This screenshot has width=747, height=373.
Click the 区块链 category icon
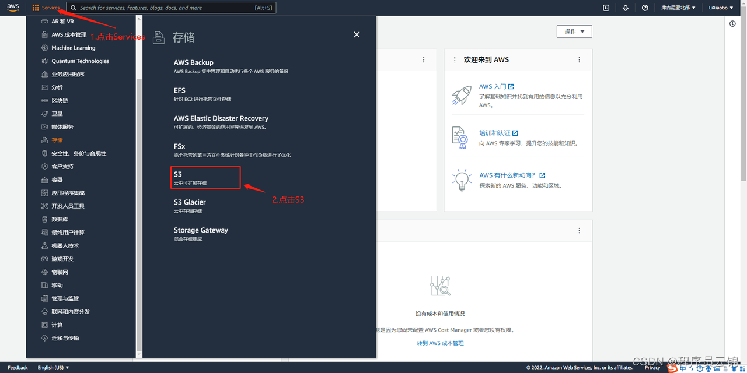pos(45,100)
